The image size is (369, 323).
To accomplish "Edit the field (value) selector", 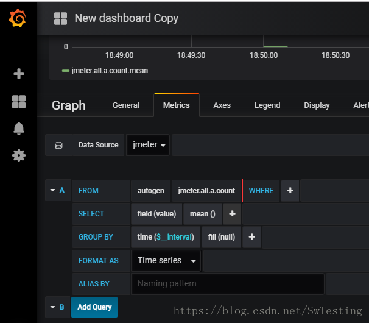I will pyautogui.click(x=156, y=214).
